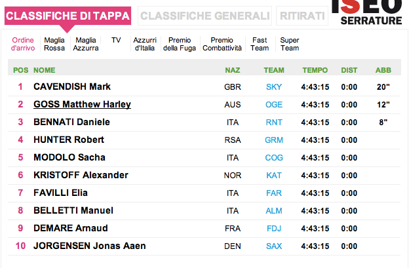Show the Maglia Rossa classification
This screenshot has height=268, width=409.
[54, 44]
